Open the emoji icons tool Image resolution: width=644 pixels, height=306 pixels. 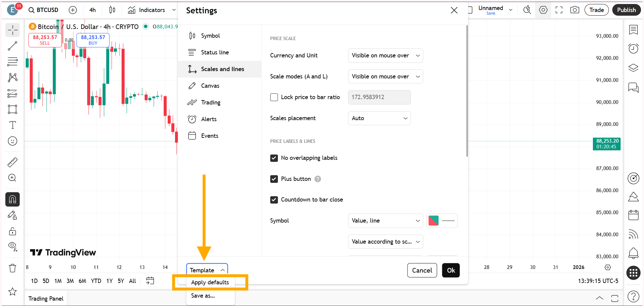(12, 141)
